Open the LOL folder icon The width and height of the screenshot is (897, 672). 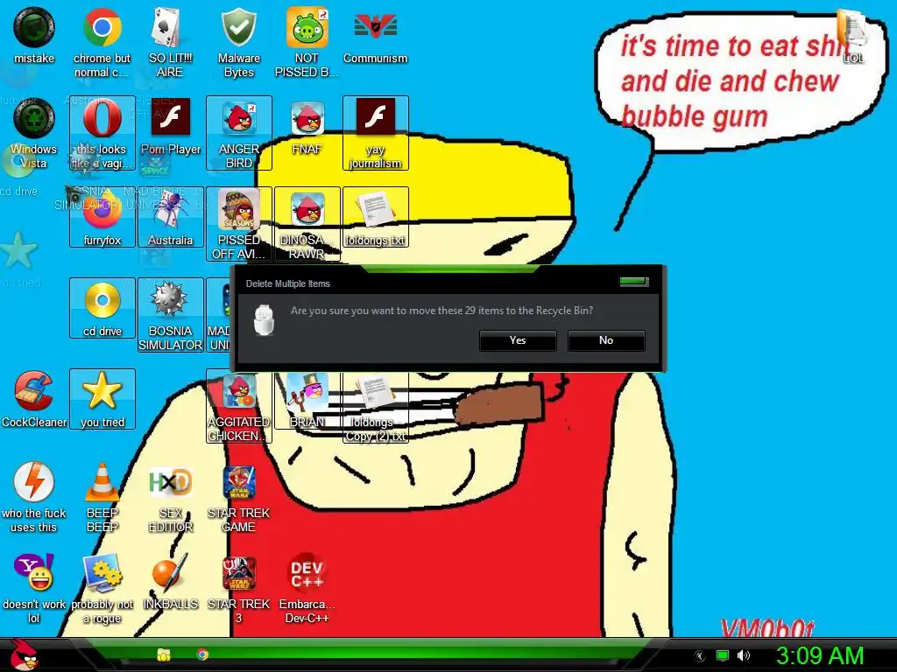click(x=853, y=35)
